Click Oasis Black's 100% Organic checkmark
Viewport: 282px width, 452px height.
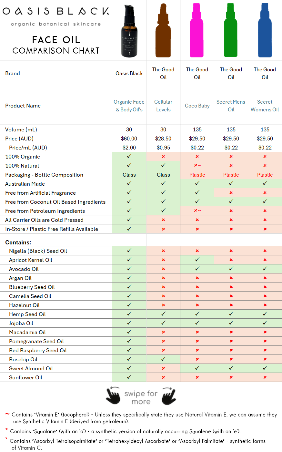(129, 156)
